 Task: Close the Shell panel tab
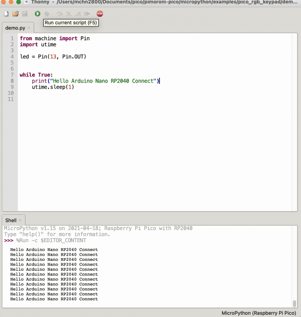(20, 220)
